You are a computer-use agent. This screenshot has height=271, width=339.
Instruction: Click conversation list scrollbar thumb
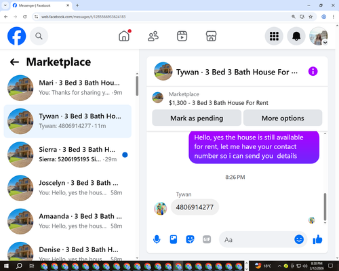pyautogui.click(x=137, y=86)
